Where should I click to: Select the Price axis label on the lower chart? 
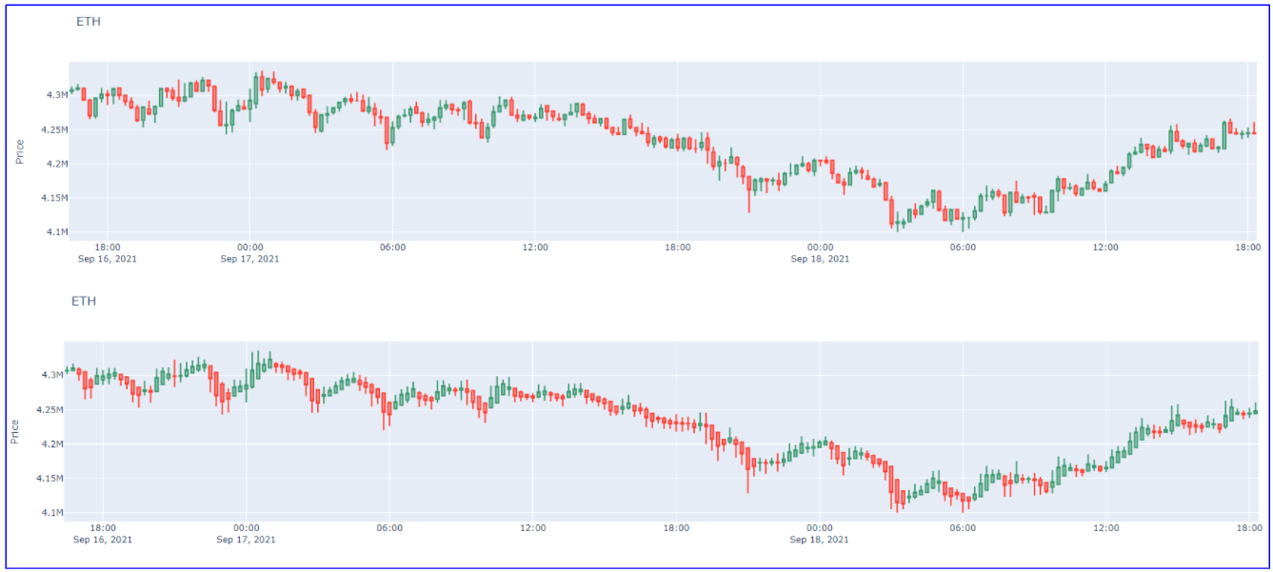click(14, 431)
